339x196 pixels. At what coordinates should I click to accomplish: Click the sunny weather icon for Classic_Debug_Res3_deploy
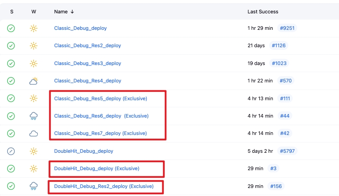[x=34, y=63]
